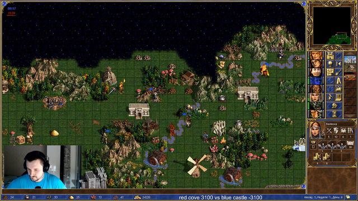Click the shield defense skill icon

[336, 131]
